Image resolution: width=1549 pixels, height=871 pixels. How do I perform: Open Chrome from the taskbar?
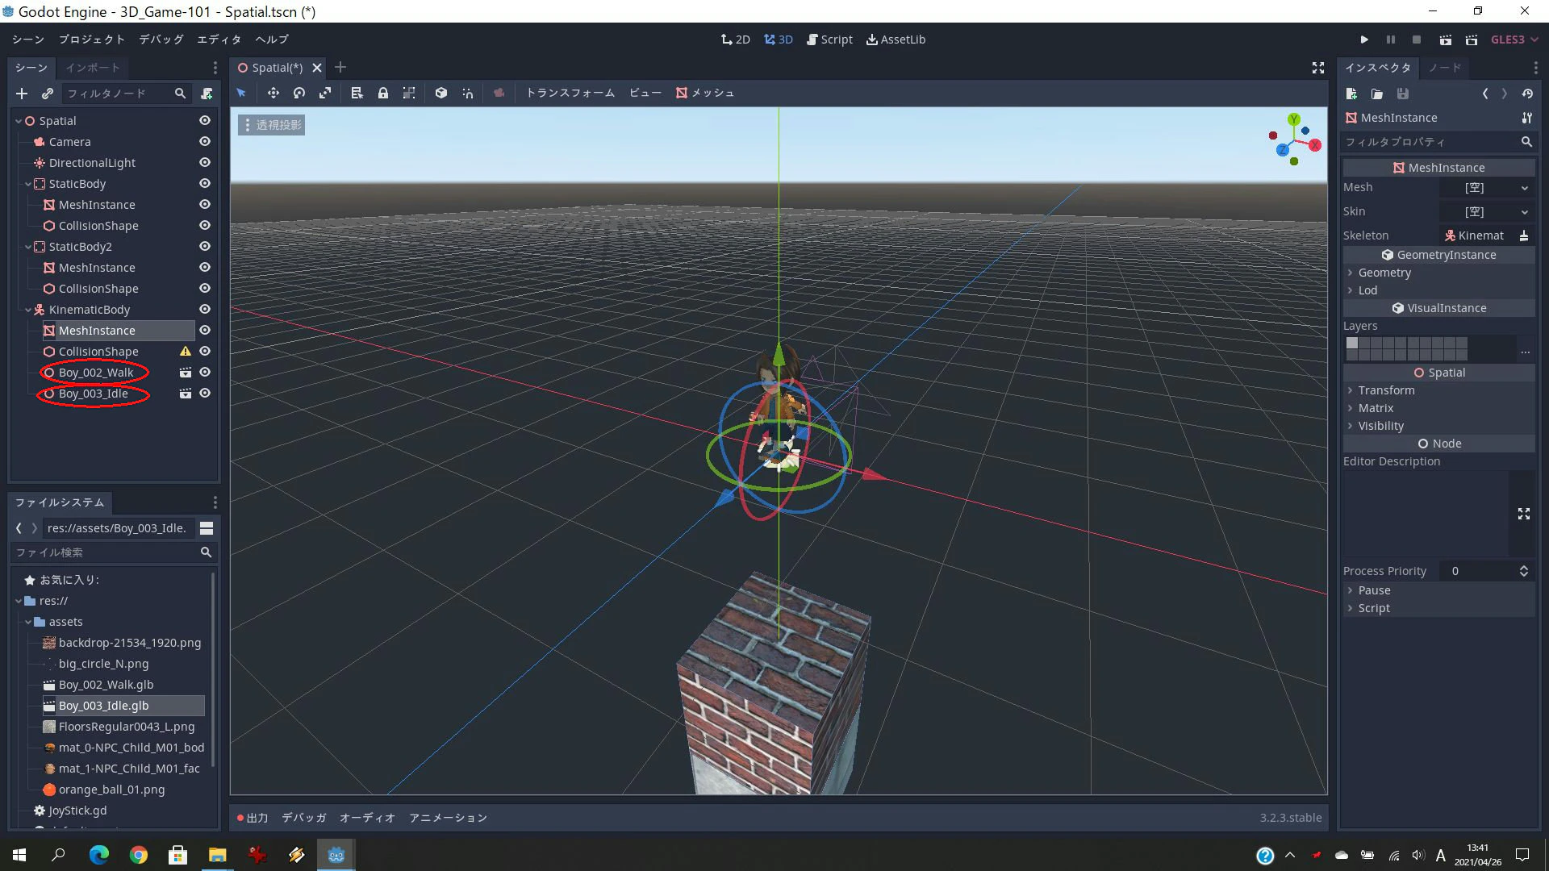click(139, 855)
